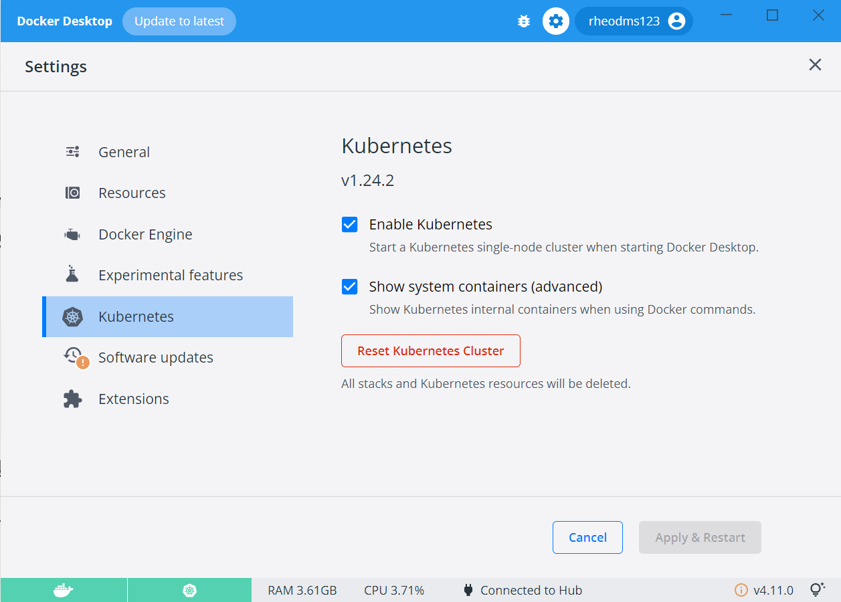Open Software updates section
The width and height of the screenshot is (841, 602).
point(167,357)
